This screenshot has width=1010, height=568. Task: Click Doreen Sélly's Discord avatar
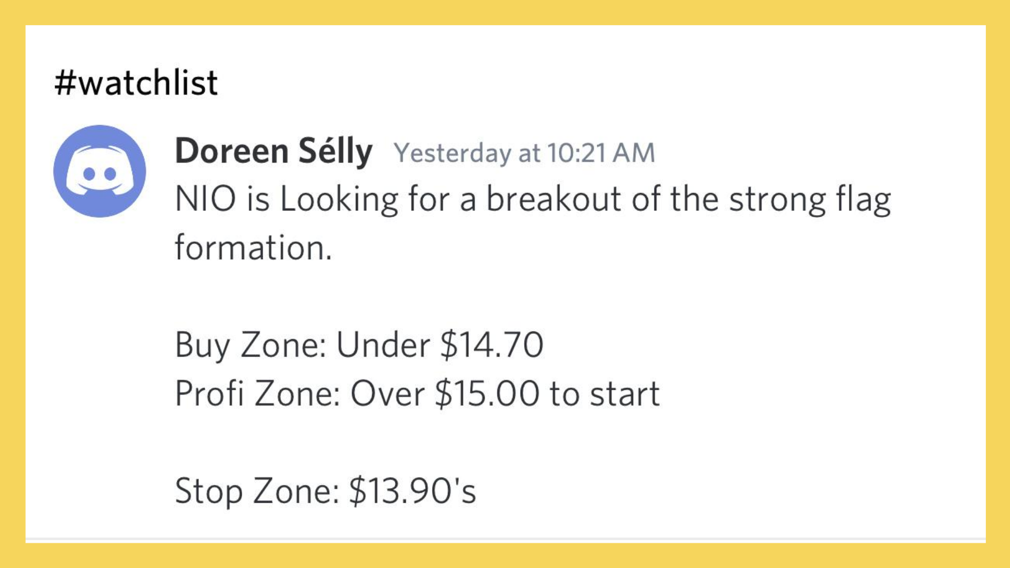pos(99,171)
